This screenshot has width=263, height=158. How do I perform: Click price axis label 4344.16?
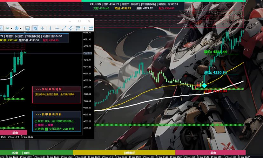pos(87,67)
